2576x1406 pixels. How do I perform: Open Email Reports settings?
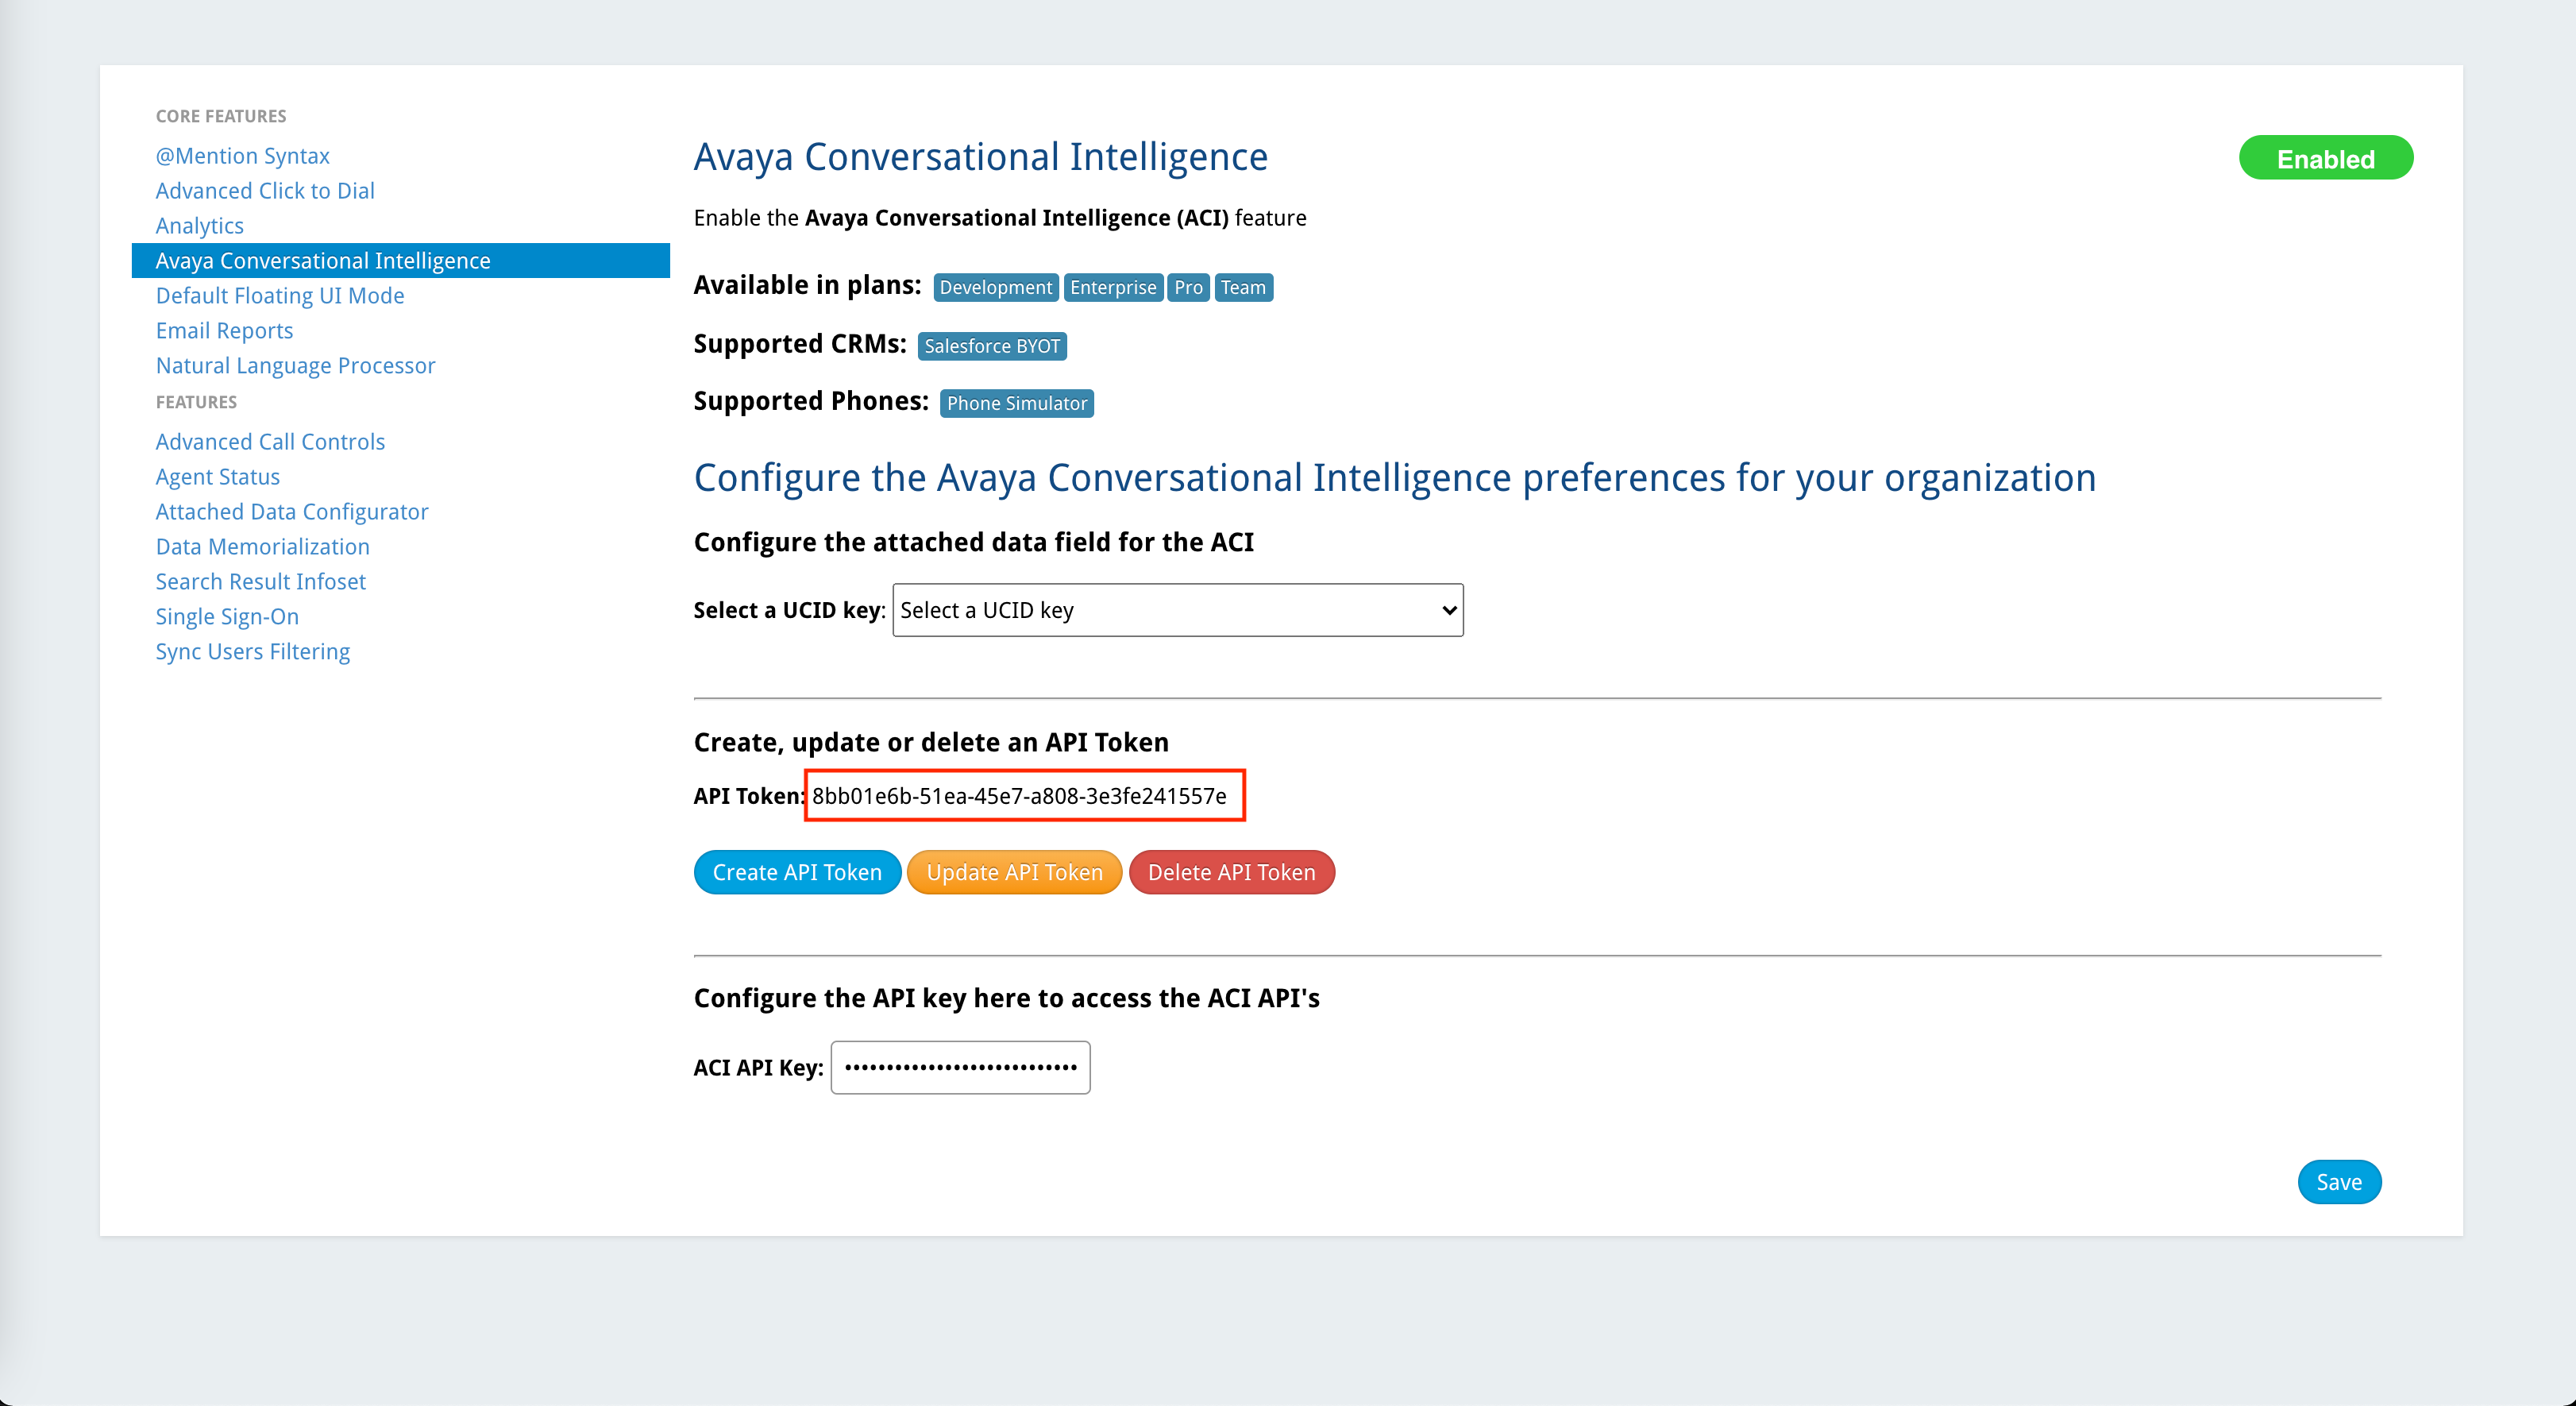[224, 330]
